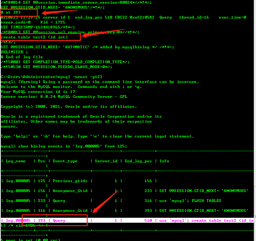Image resolution: width=256 pixels, height=241 pixels.
Task: Click End_log_pos cell '316' in the FLUSH TABLES row
Action: (148, 201)
